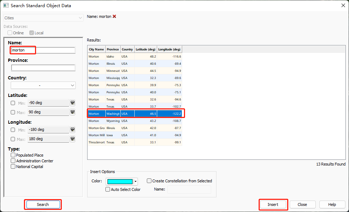Enable Create Constellation from Selected
Screen dimensions: 349x212
click(x=149, y=181)
